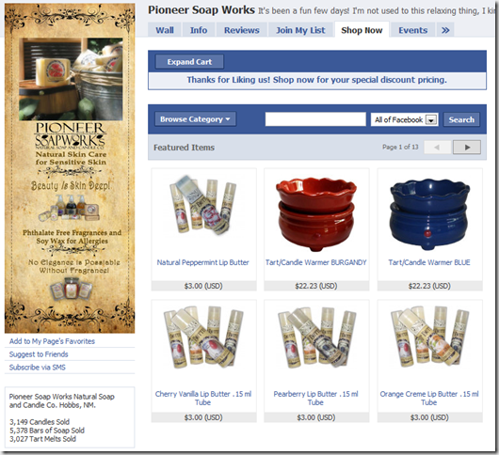Click the Pioneer Soapworks banner image
The height and width of the screenshot is (455, 499).
(x=70, y=168)
